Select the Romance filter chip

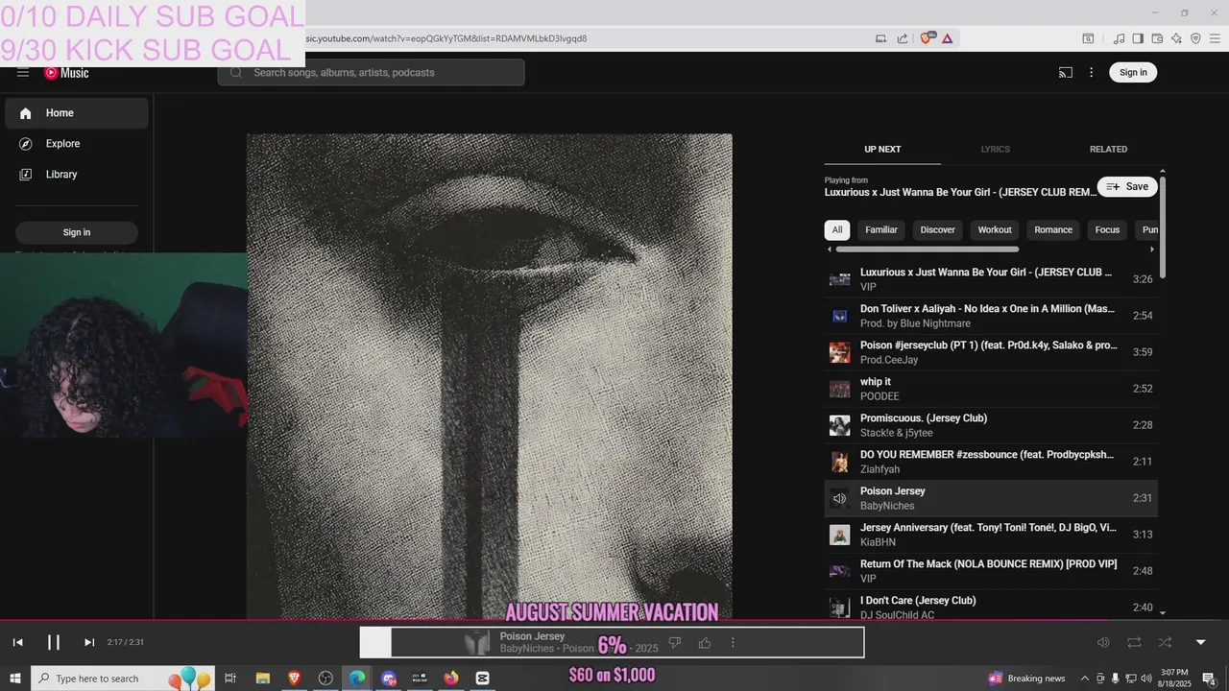pyautogui.click(x=1053, y=230)
